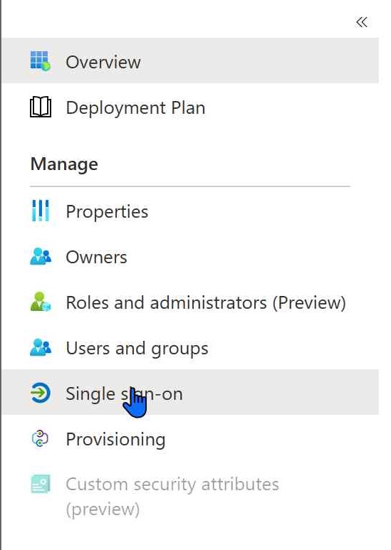Select the Properties label
Viewport: 391px width, 550px height.
[x=107, y=212]
